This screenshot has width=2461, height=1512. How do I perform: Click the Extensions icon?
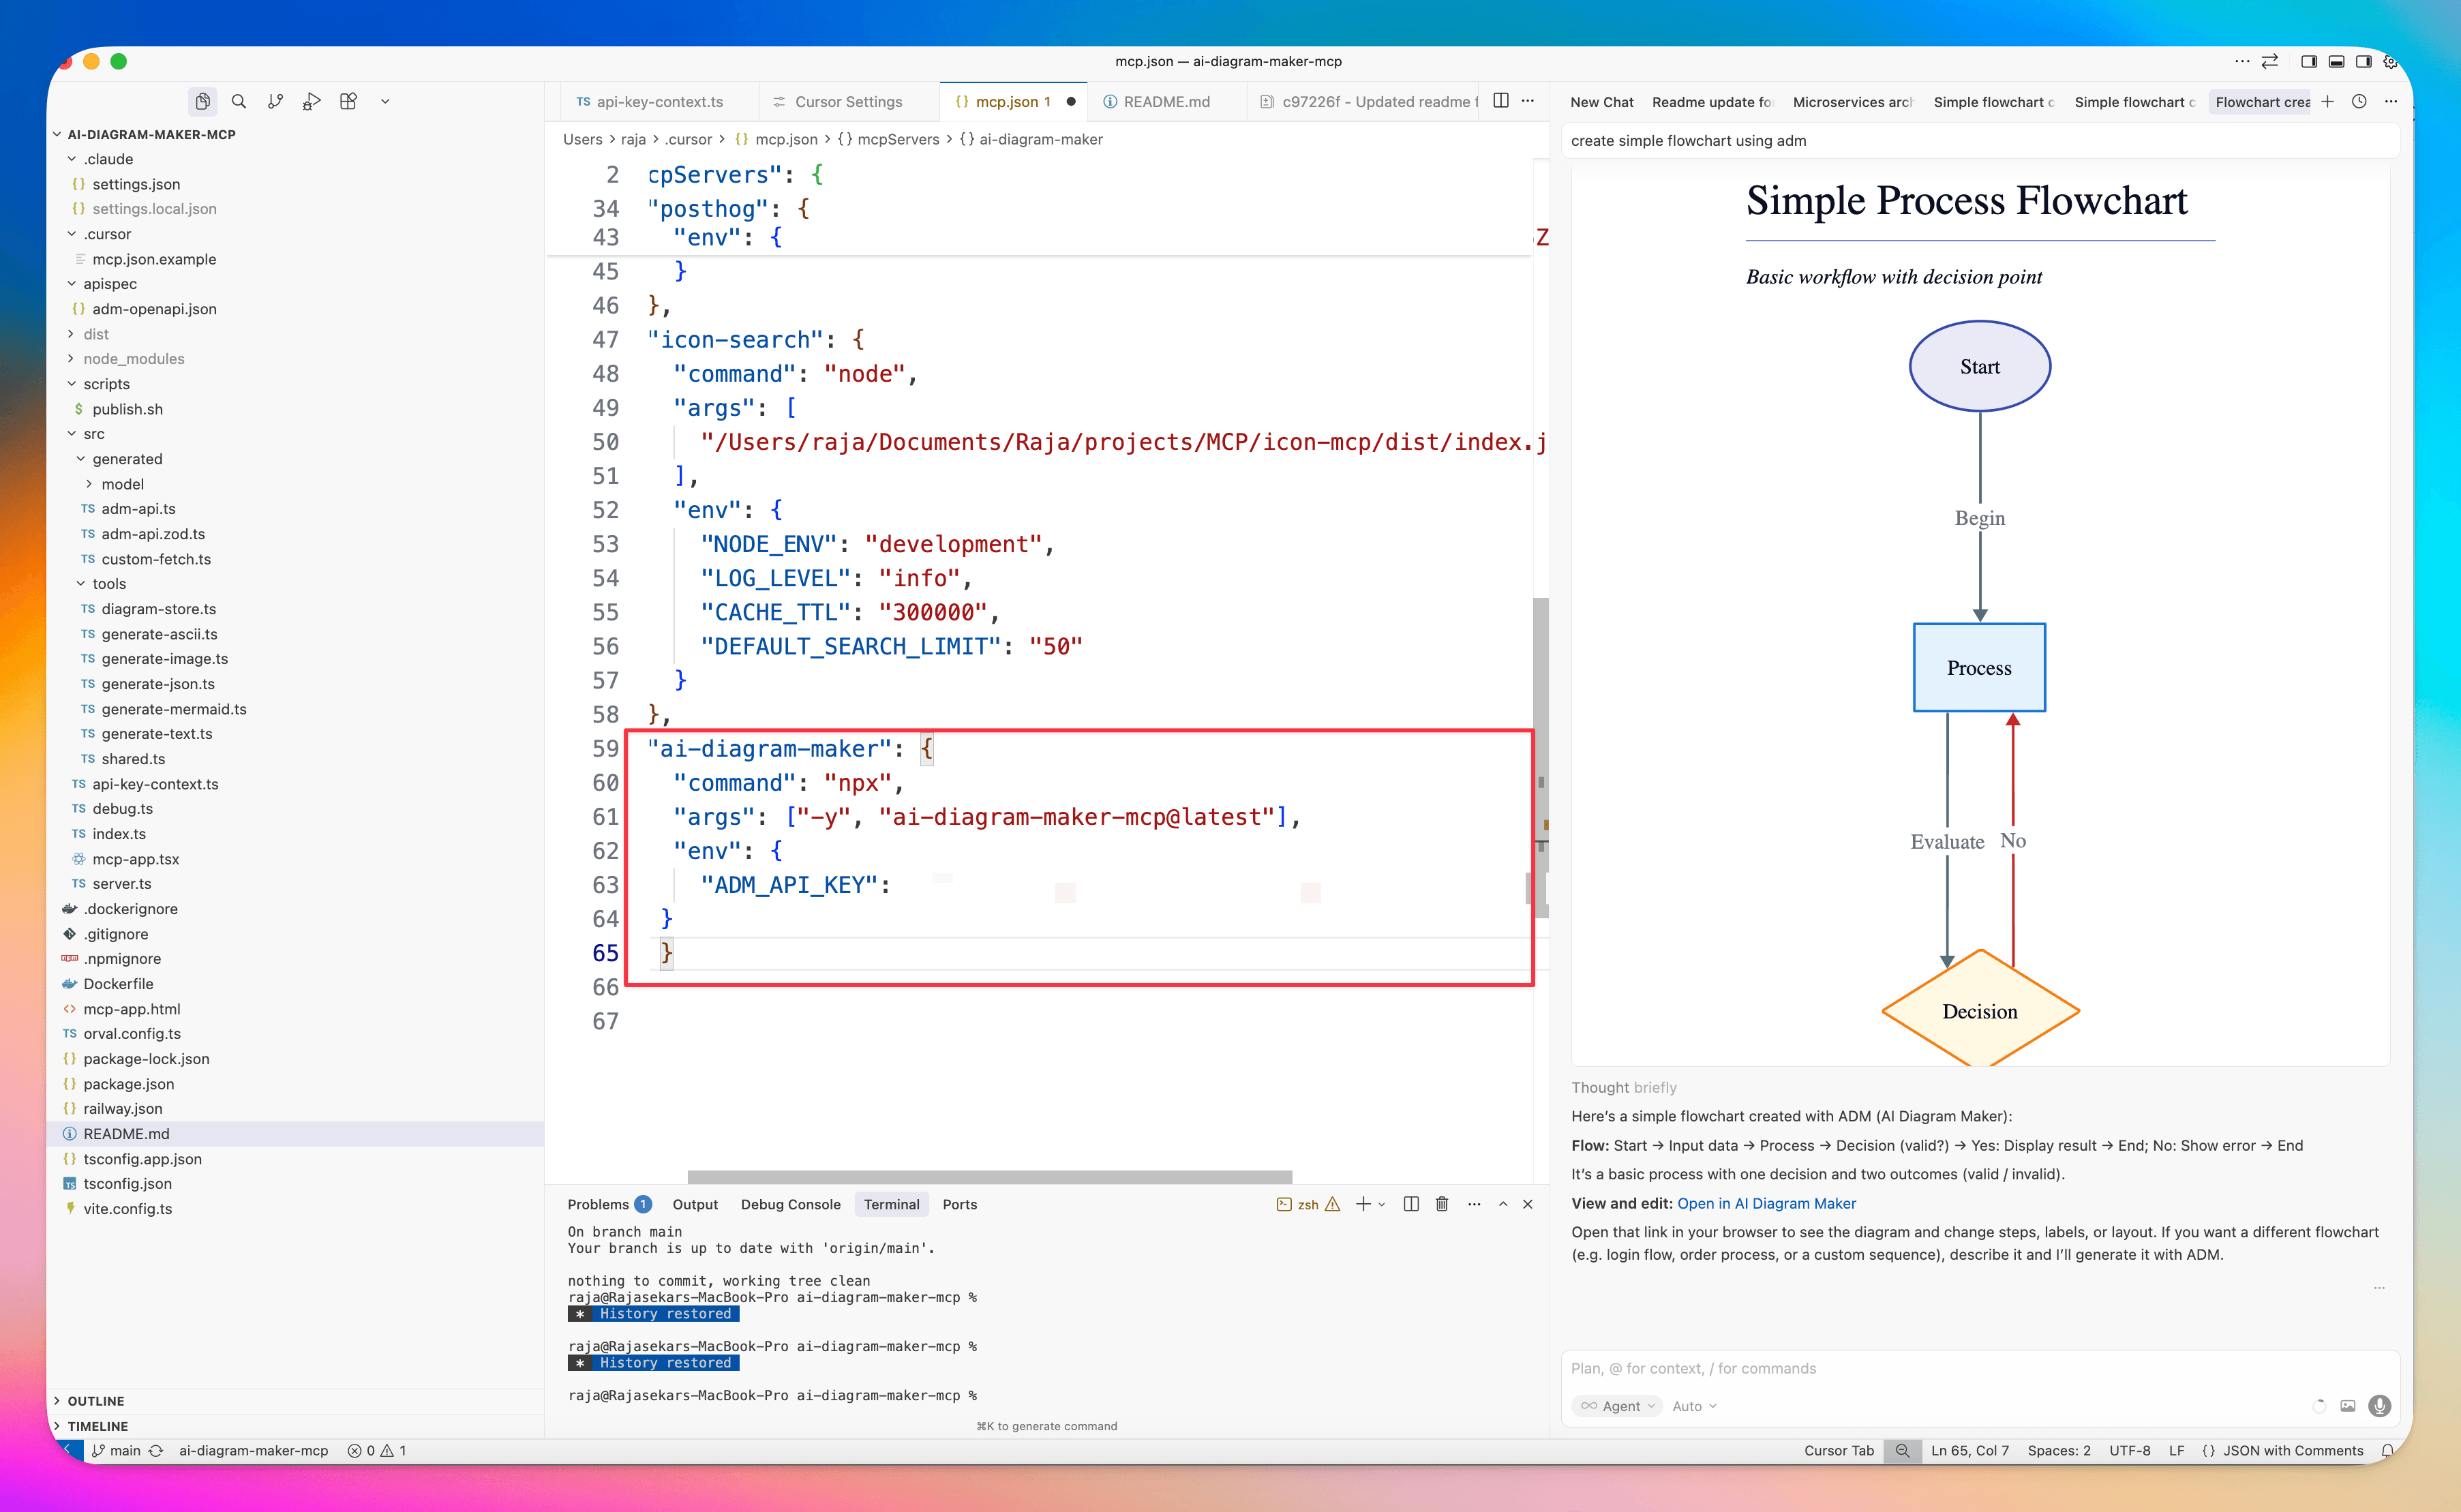coord(349,101)
